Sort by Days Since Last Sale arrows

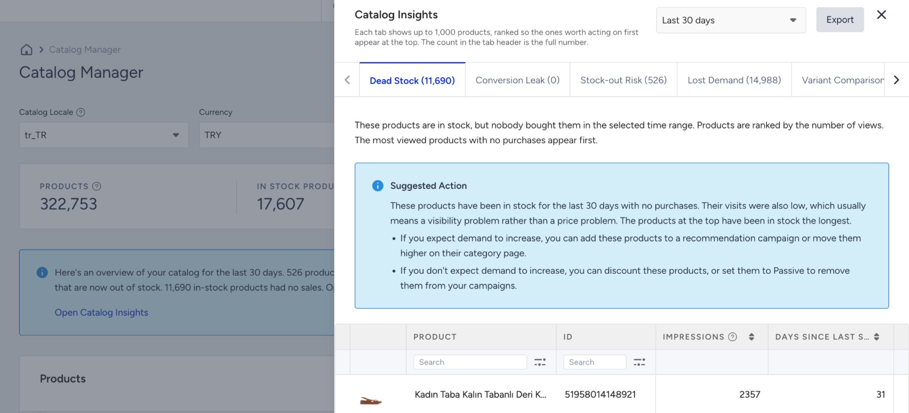876,337
